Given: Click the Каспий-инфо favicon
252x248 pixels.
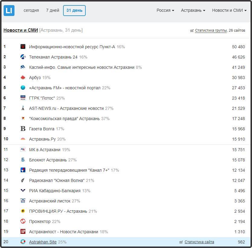Looking at the screenshot, I should [23, 67].
